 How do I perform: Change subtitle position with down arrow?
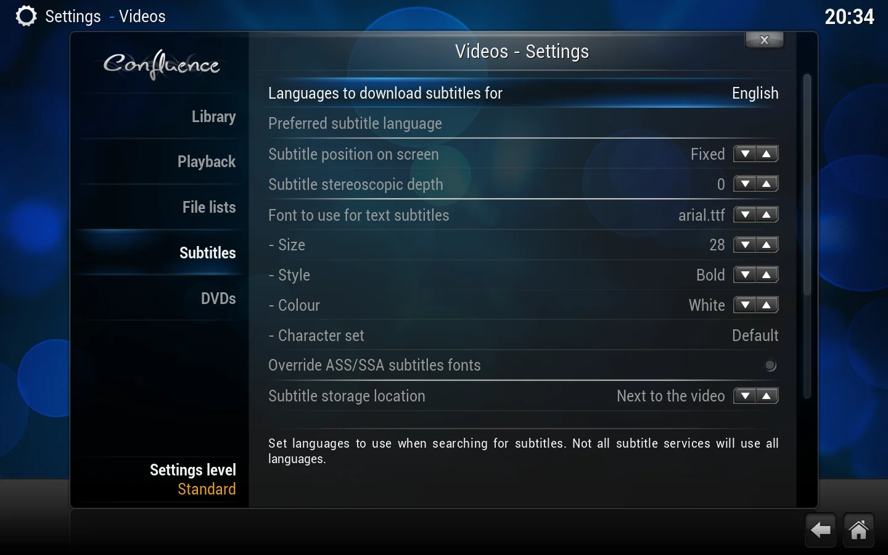(x=745, y=154)
